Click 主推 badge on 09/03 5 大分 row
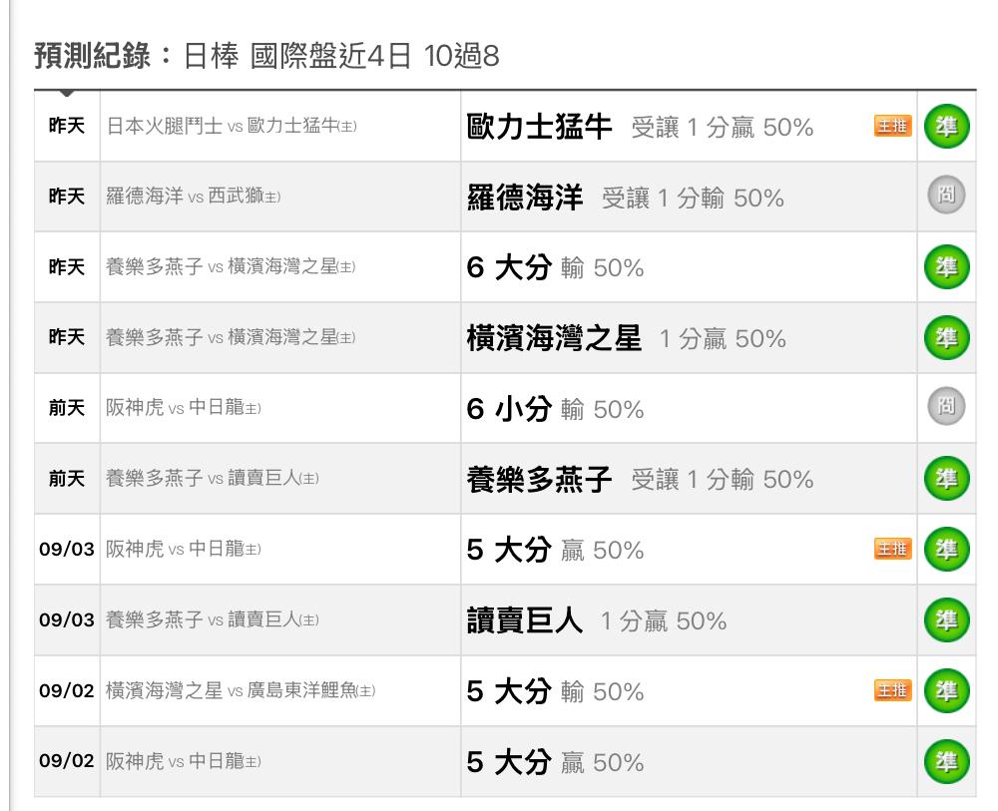The width and height of the screenshot is (998, 811). tap(893, 549)
